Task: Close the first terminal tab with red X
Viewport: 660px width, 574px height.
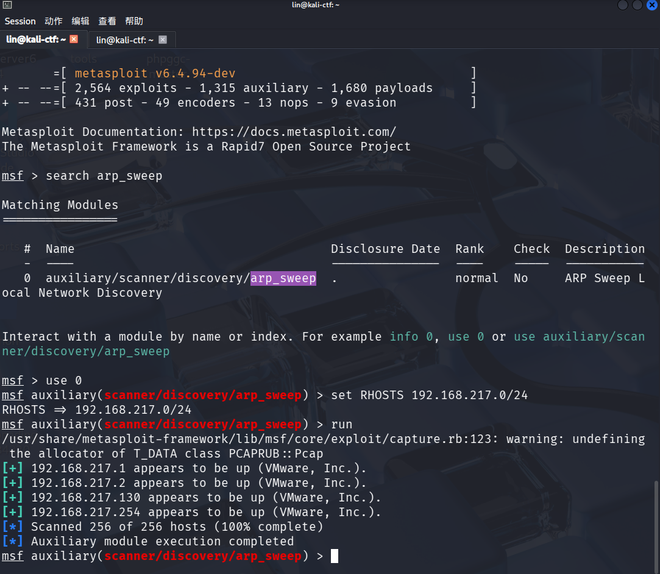Action: click(x=74, y=39)
